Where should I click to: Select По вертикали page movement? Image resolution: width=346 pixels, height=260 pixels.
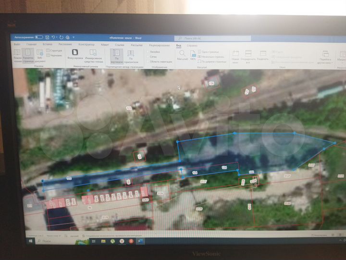pos(116,56)
